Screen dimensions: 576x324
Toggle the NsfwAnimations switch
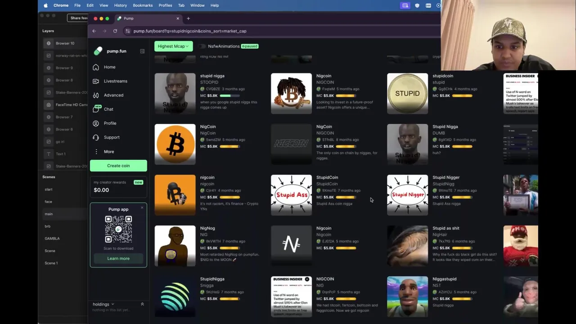202,46
